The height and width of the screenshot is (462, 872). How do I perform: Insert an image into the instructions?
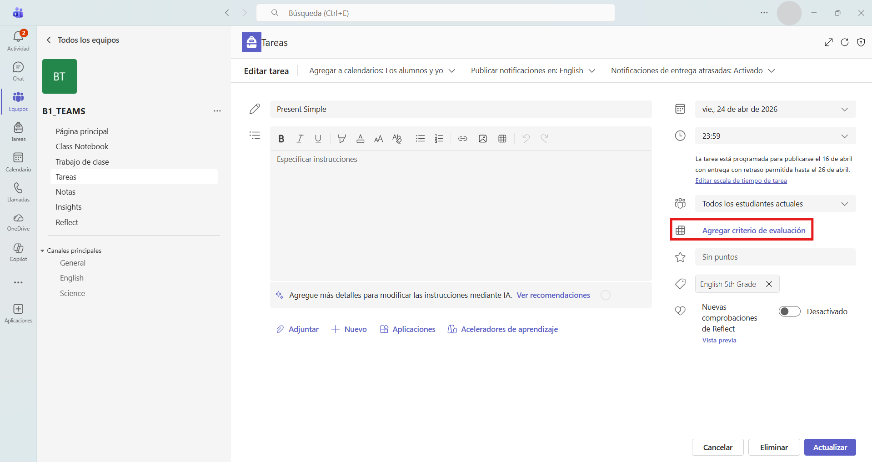pos(483,139)
